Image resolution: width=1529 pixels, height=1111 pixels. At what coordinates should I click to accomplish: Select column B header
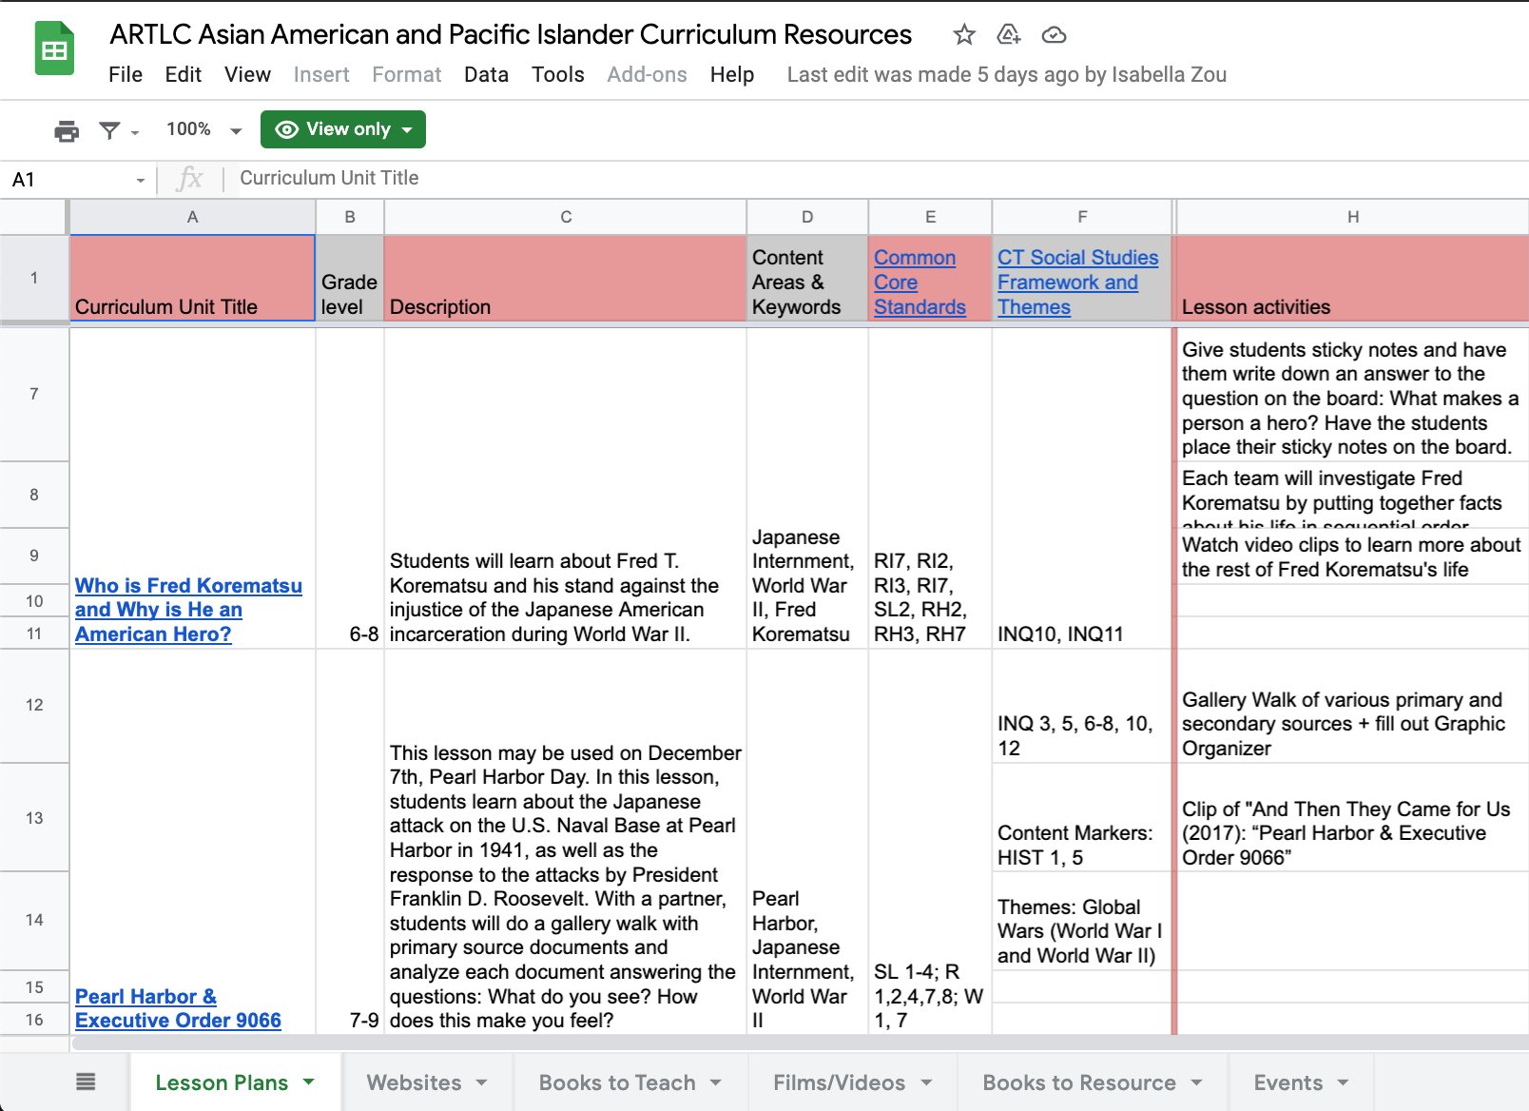pyautogui.click(x=350, y=217)
